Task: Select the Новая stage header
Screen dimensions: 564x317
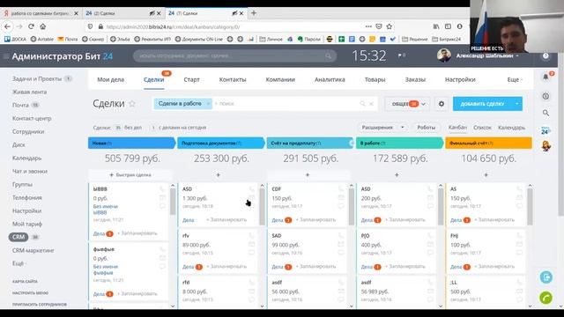Action: click(x=131, y=143)
